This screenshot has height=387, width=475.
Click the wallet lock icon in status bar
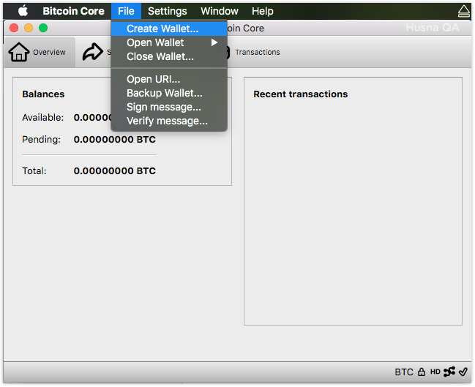[422, 372]
